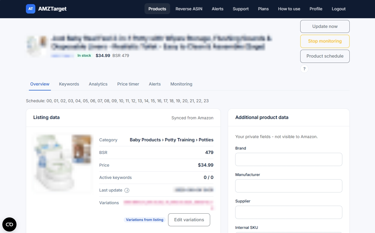Click the Edit variations button
The image size is (375, 233).
point(189,220)
